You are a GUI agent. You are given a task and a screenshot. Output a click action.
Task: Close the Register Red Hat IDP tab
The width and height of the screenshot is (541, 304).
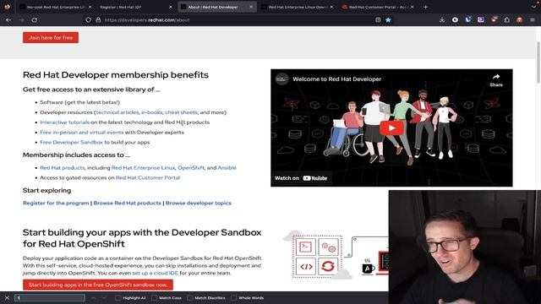(x=170, y=7)
